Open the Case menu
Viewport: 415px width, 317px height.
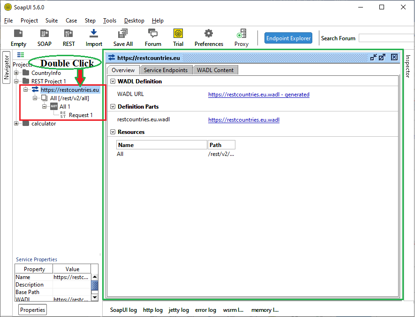tap(71, 20)
